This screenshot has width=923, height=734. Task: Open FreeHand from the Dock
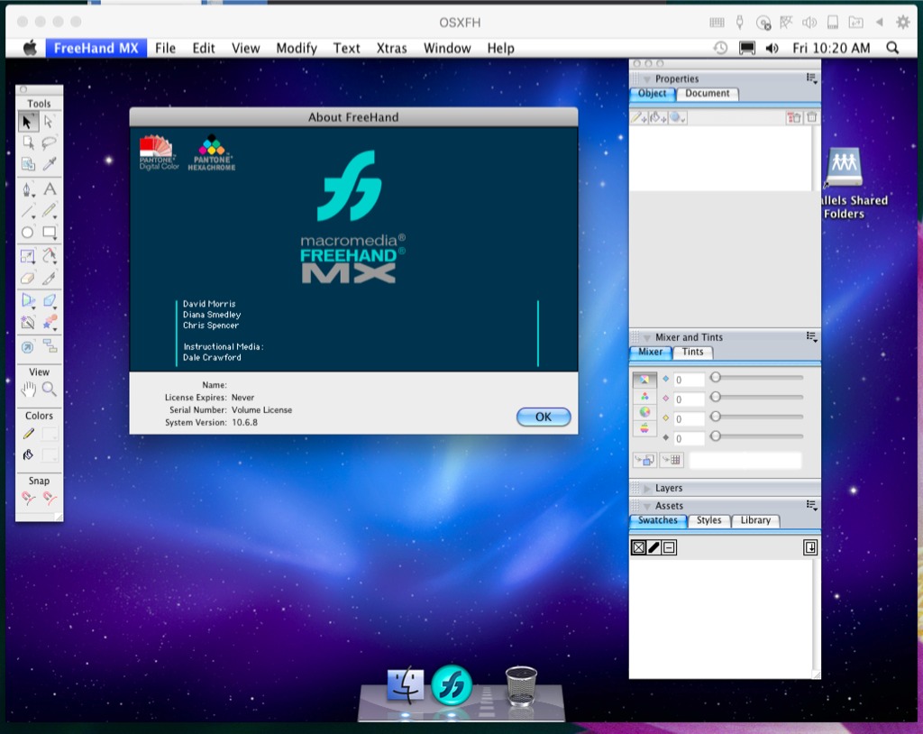point(452,685)
